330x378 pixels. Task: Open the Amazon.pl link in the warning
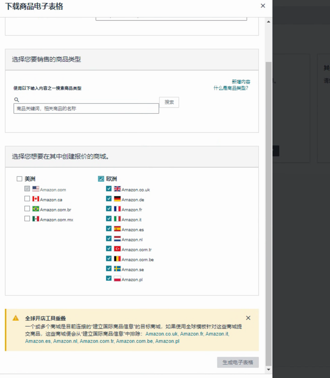(167, 341)
